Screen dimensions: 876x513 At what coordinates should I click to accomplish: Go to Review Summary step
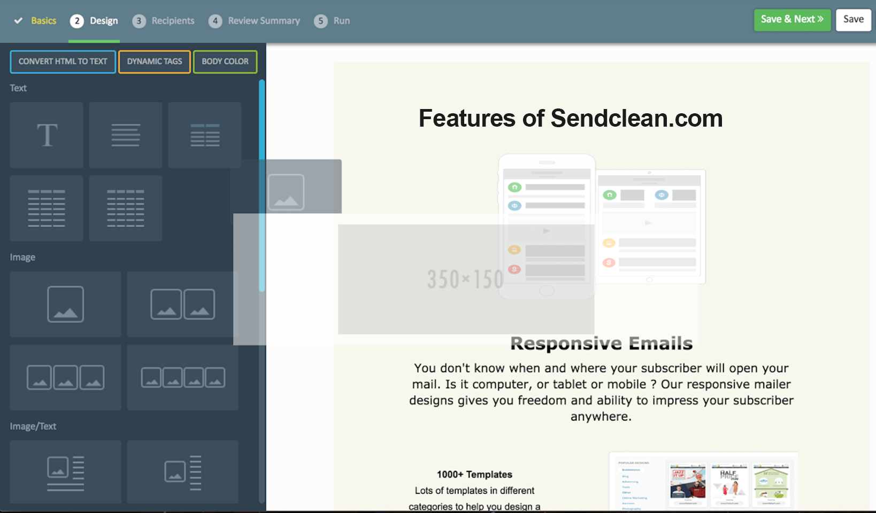click(255, 21)
